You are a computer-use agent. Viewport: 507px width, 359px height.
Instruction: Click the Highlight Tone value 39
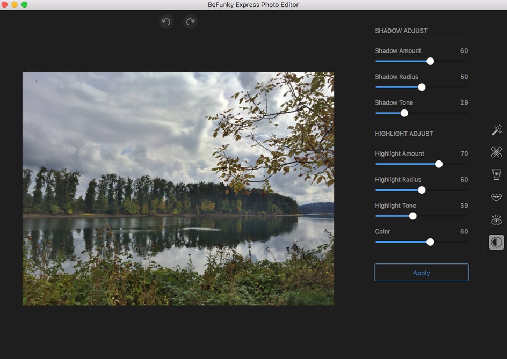[464, 206]
